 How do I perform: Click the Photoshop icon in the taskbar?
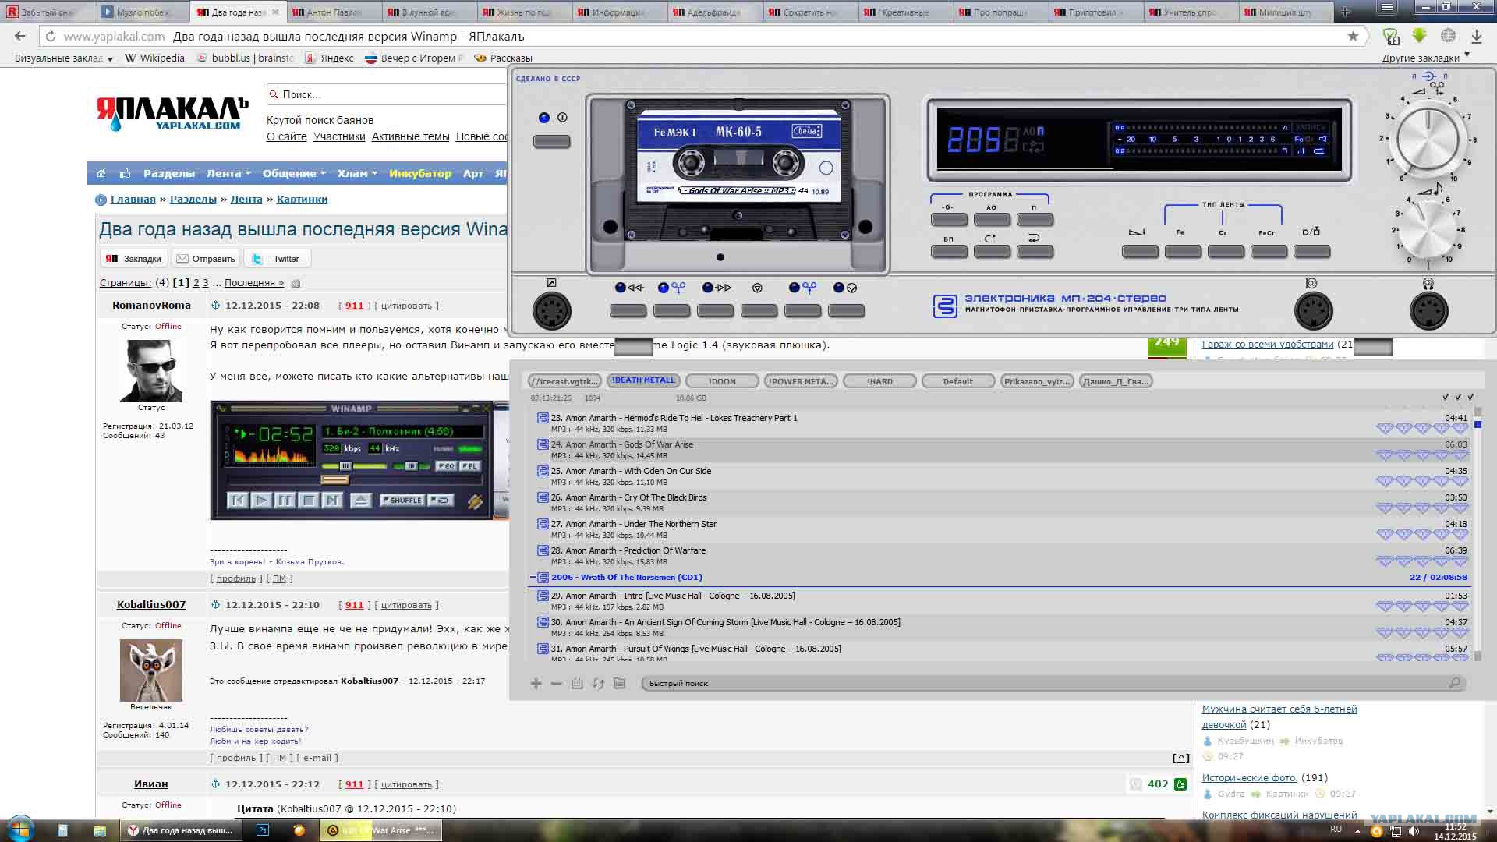coord(263,830)
